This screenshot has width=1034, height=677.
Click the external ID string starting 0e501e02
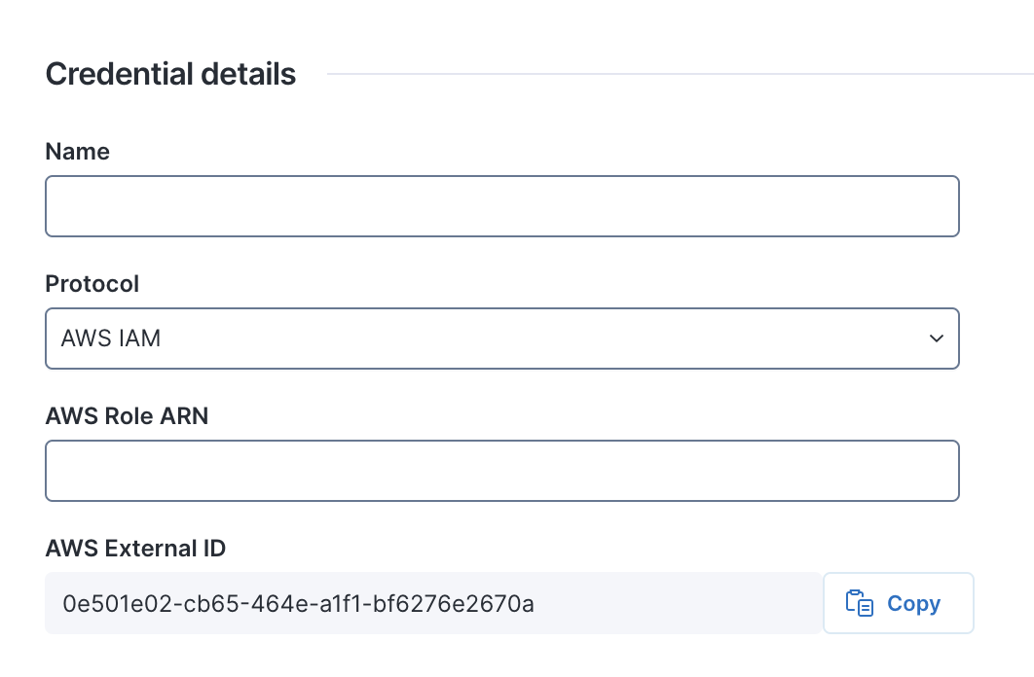click(x=298, y=604)
